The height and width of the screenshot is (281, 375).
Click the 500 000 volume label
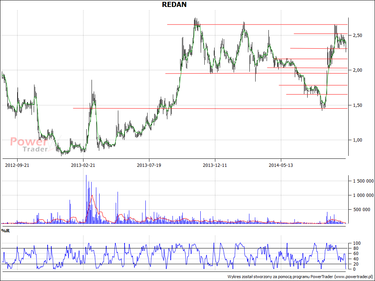361,210
